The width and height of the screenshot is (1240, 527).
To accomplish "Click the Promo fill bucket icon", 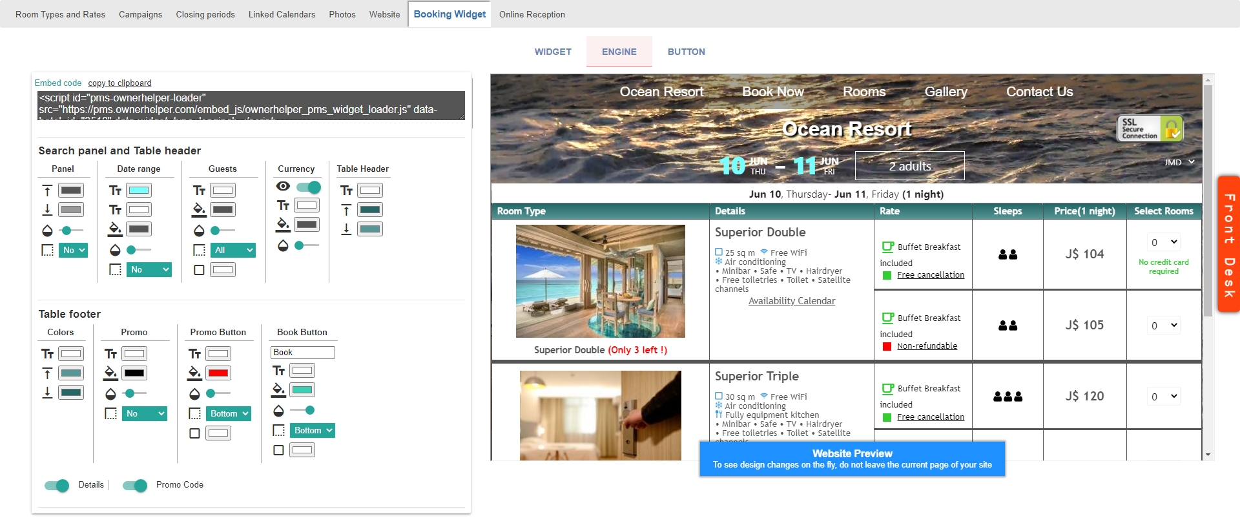I will (x=110, y=373).
